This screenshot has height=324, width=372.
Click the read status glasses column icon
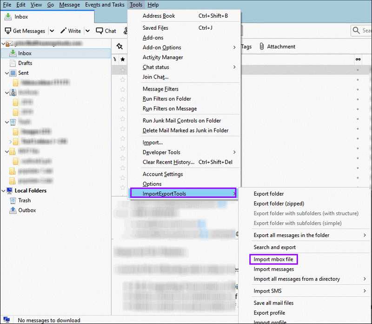[x=358, y=60]
